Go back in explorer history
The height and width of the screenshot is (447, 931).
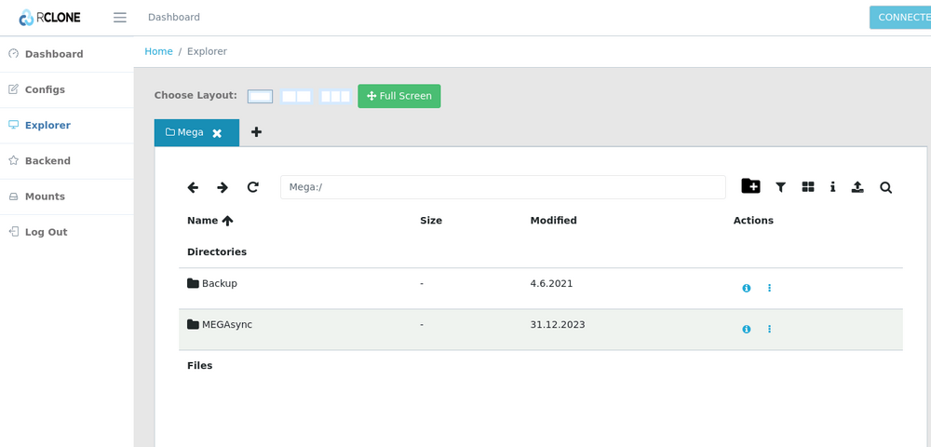[193, 187]
